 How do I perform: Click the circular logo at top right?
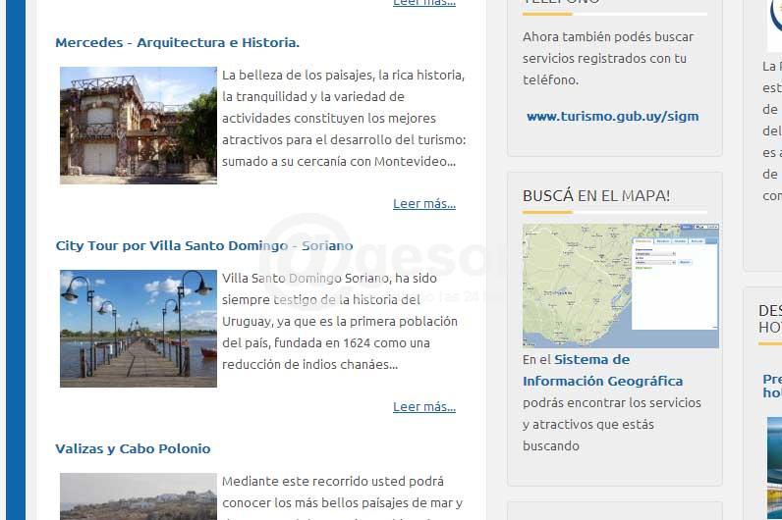coord(775,20)
